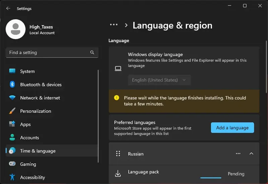Click the Find a setting search box
The width and height of the screenshot is (268, 184).
(52, 53)
